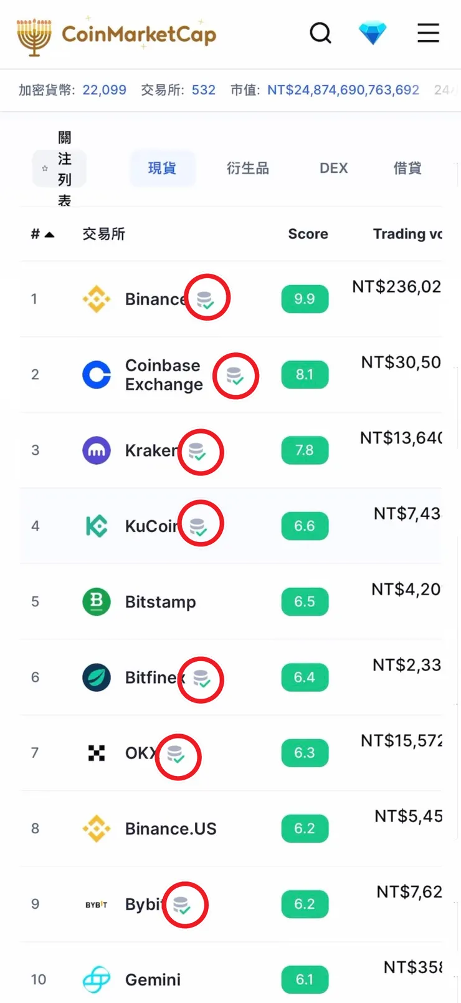Screen dimensions: 461x1003
Task: Click the Kraken reserves badge icon
Action: coord(198,452)
